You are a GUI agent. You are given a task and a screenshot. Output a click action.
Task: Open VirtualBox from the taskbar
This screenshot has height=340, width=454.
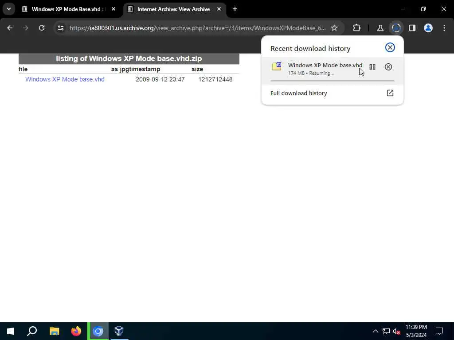(x=119, y=331)
